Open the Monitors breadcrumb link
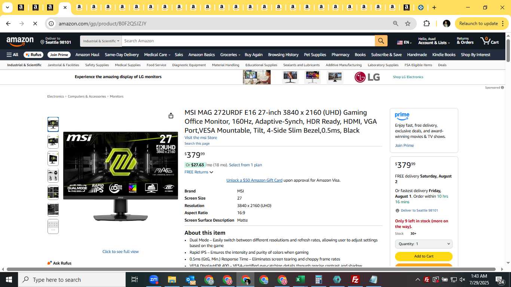Viewport: 511px width, 287px height. (116, 96)
